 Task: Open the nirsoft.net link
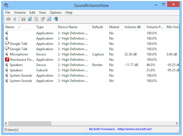(135, 129)
